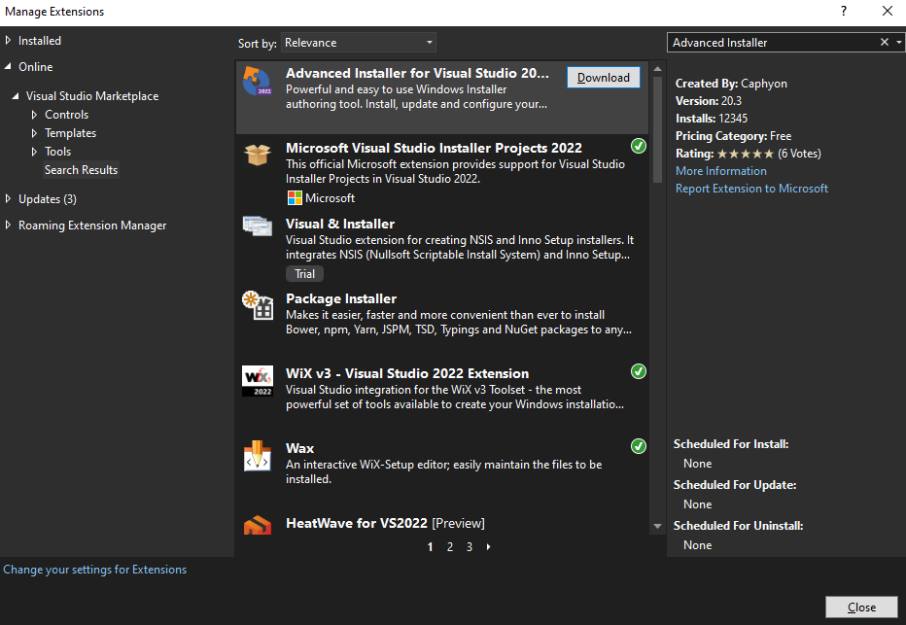Open the help question mark button
This screenshot has width=906, height=625.
point(844,11)
